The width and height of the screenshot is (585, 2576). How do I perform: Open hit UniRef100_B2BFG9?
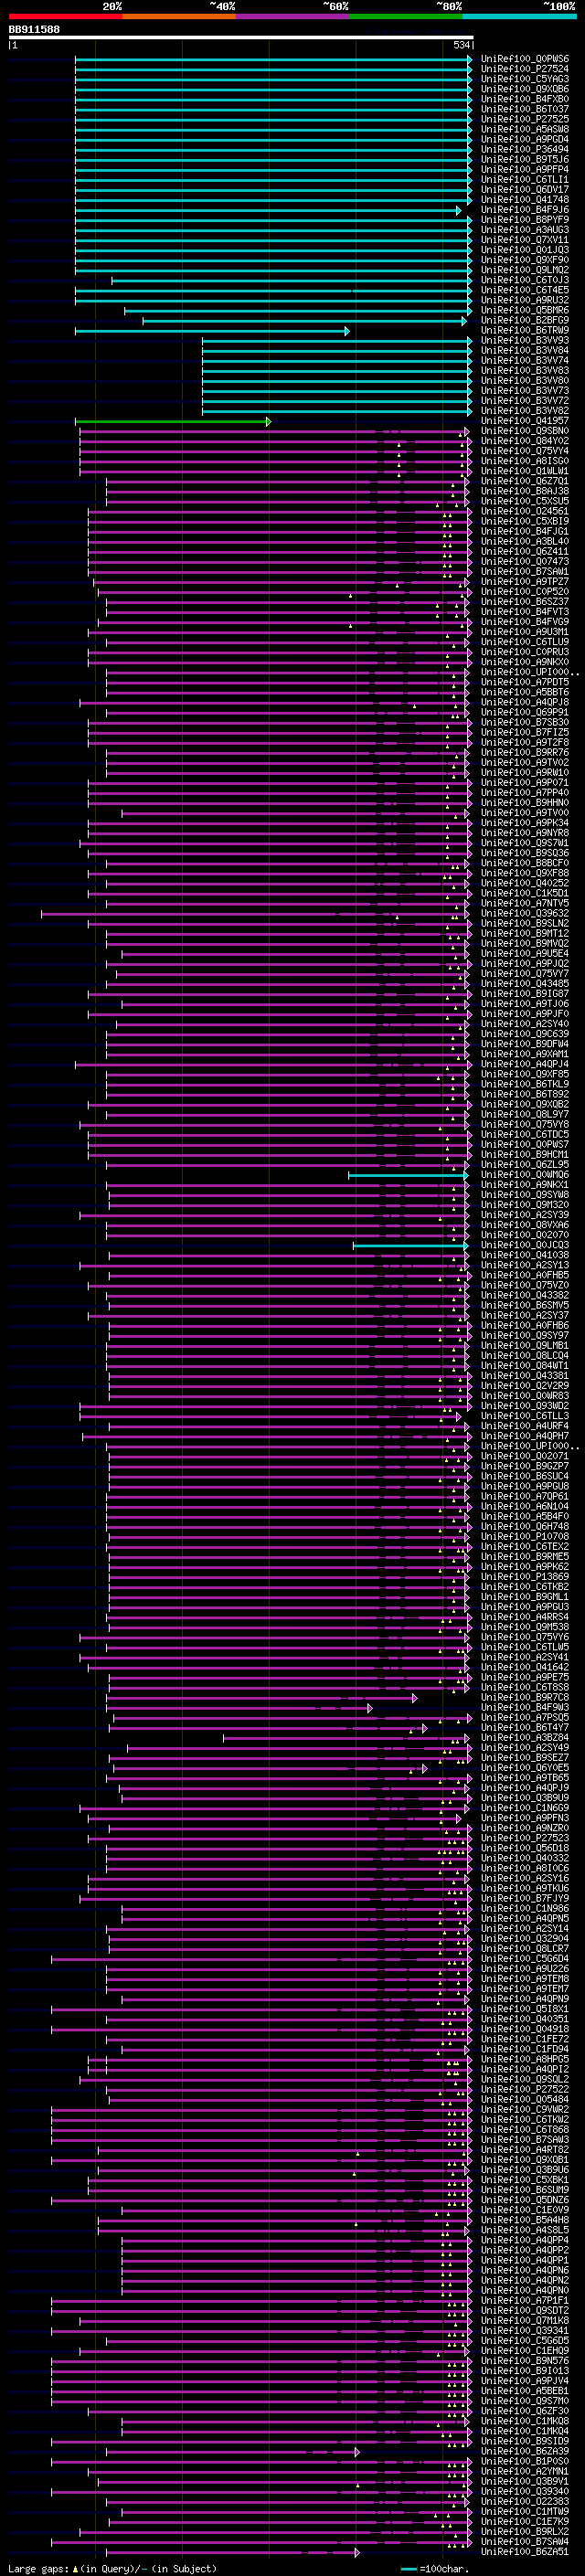[524, 321]
